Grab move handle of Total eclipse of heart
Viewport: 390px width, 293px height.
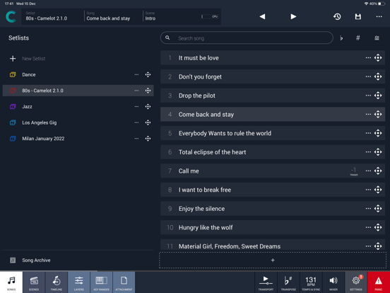378,152
